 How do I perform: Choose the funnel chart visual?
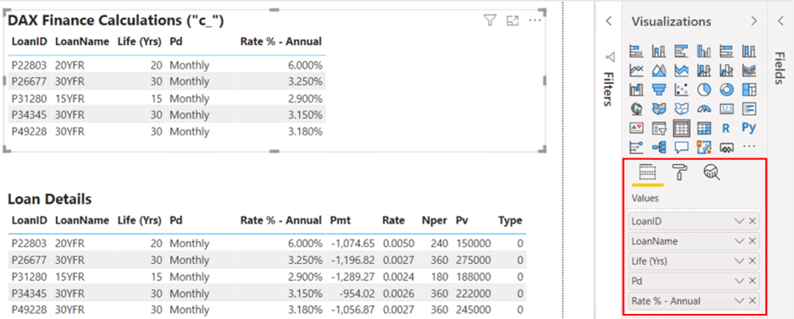tap(658, 90)
